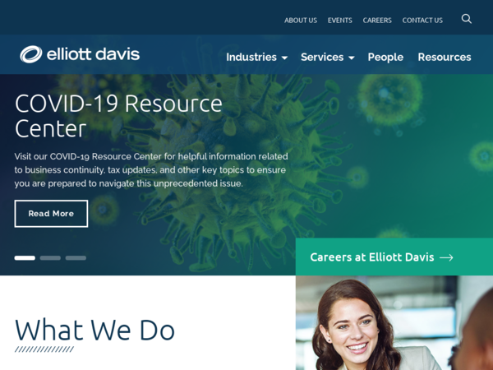Open the Careers at Elliott Davis banner

pos(394,257)
